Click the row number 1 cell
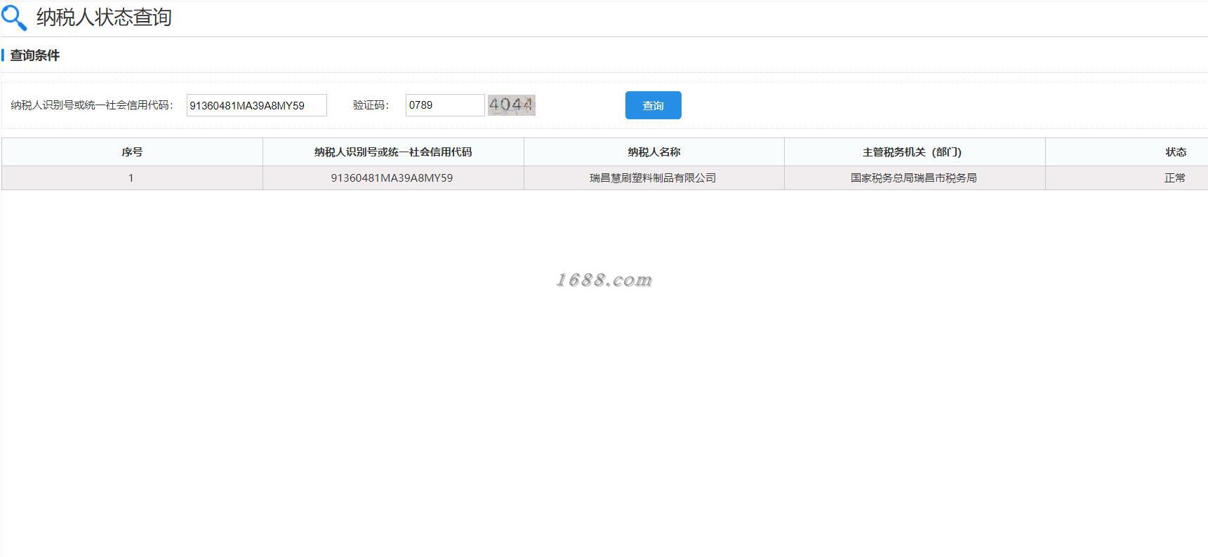The height and width of the screenshot is (557, 1208). 132,177
